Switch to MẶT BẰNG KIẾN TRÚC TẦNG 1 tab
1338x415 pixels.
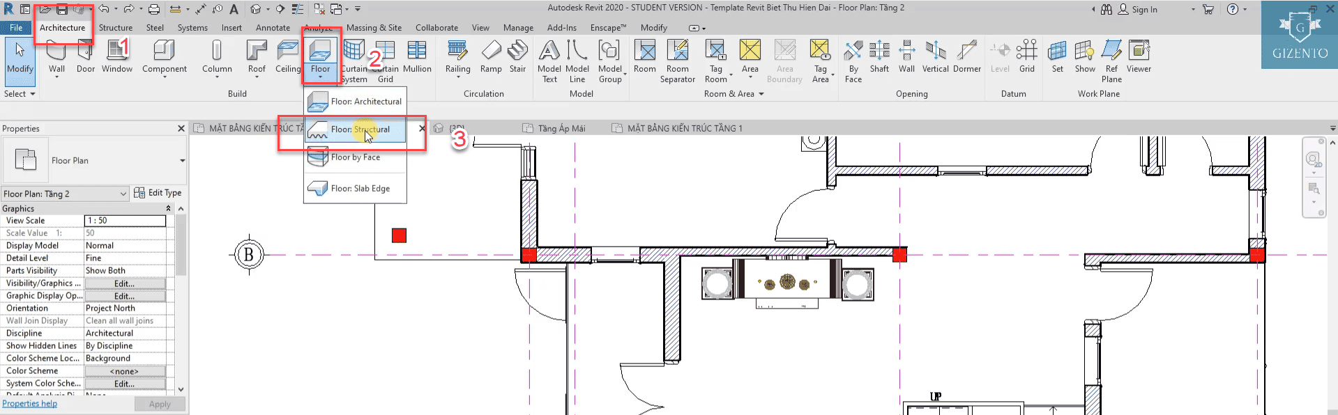pos(678,128)
